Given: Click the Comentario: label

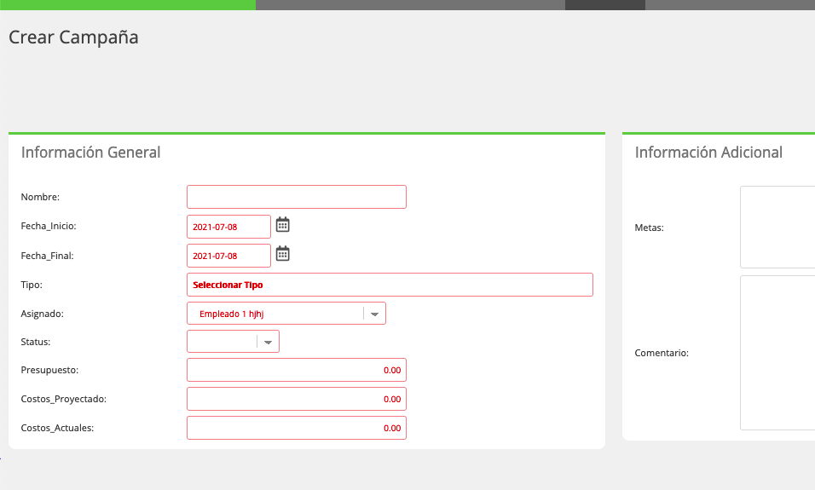Looking at the screenshot, I should point(662,353).
